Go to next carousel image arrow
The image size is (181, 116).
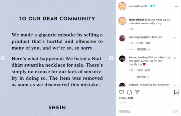click(111, 58)
